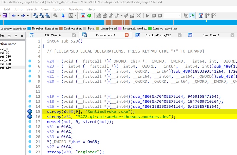Stop the debugger process
This screenshot has width=237, height=155.
pos(160,16)
